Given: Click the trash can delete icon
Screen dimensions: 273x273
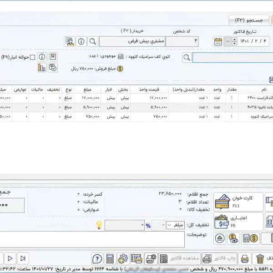Looking at the screenshot, I should coord(260,259).
